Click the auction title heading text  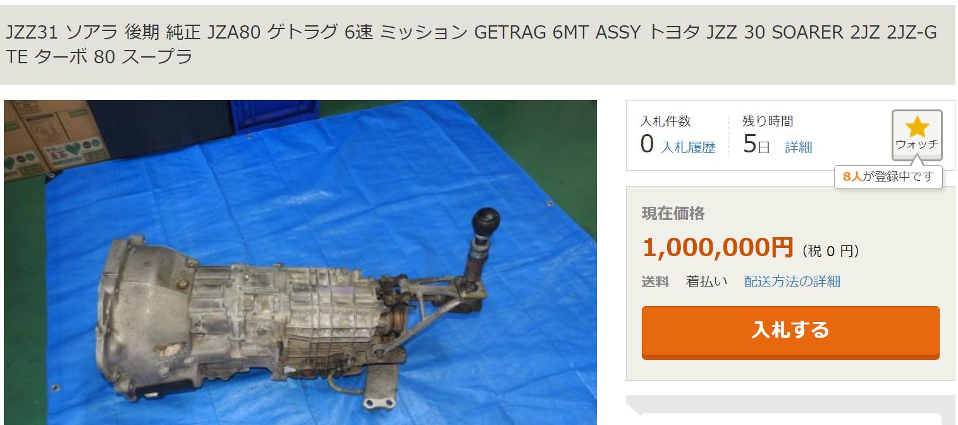click(x=471, y=44)
